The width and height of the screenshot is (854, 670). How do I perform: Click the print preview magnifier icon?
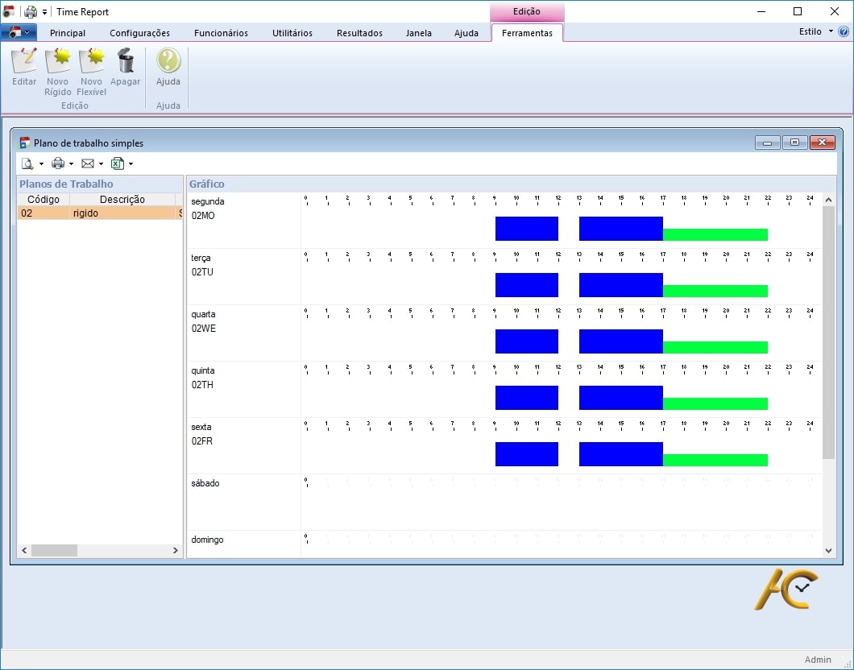coord(27,163)
